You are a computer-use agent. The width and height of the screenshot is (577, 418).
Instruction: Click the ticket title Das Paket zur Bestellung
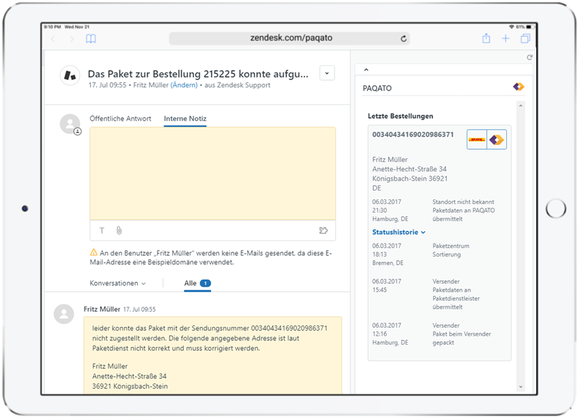tap(198, 74)
